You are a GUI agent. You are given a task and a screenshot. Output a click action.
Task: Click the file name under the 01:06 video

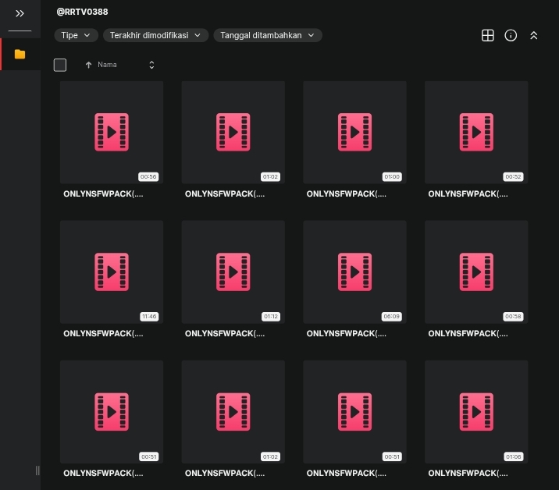tap(468, 474)
